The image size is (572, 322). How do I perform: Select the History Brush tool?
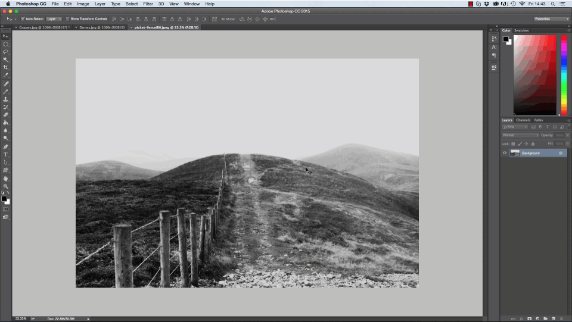tap(5, 107)
